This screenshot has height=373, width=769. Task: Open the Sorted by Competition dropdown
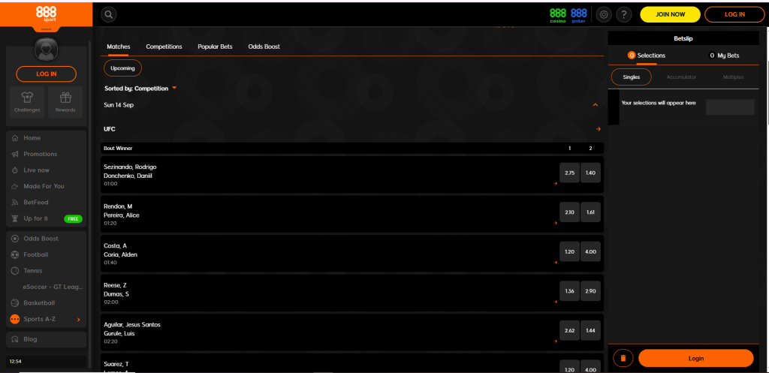pos(140,89)
